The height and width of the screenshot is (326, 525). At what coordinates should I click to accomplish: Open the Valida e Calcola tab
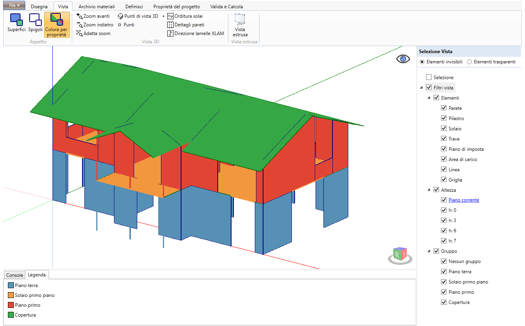pyautogui.click(x=226, y=6)
